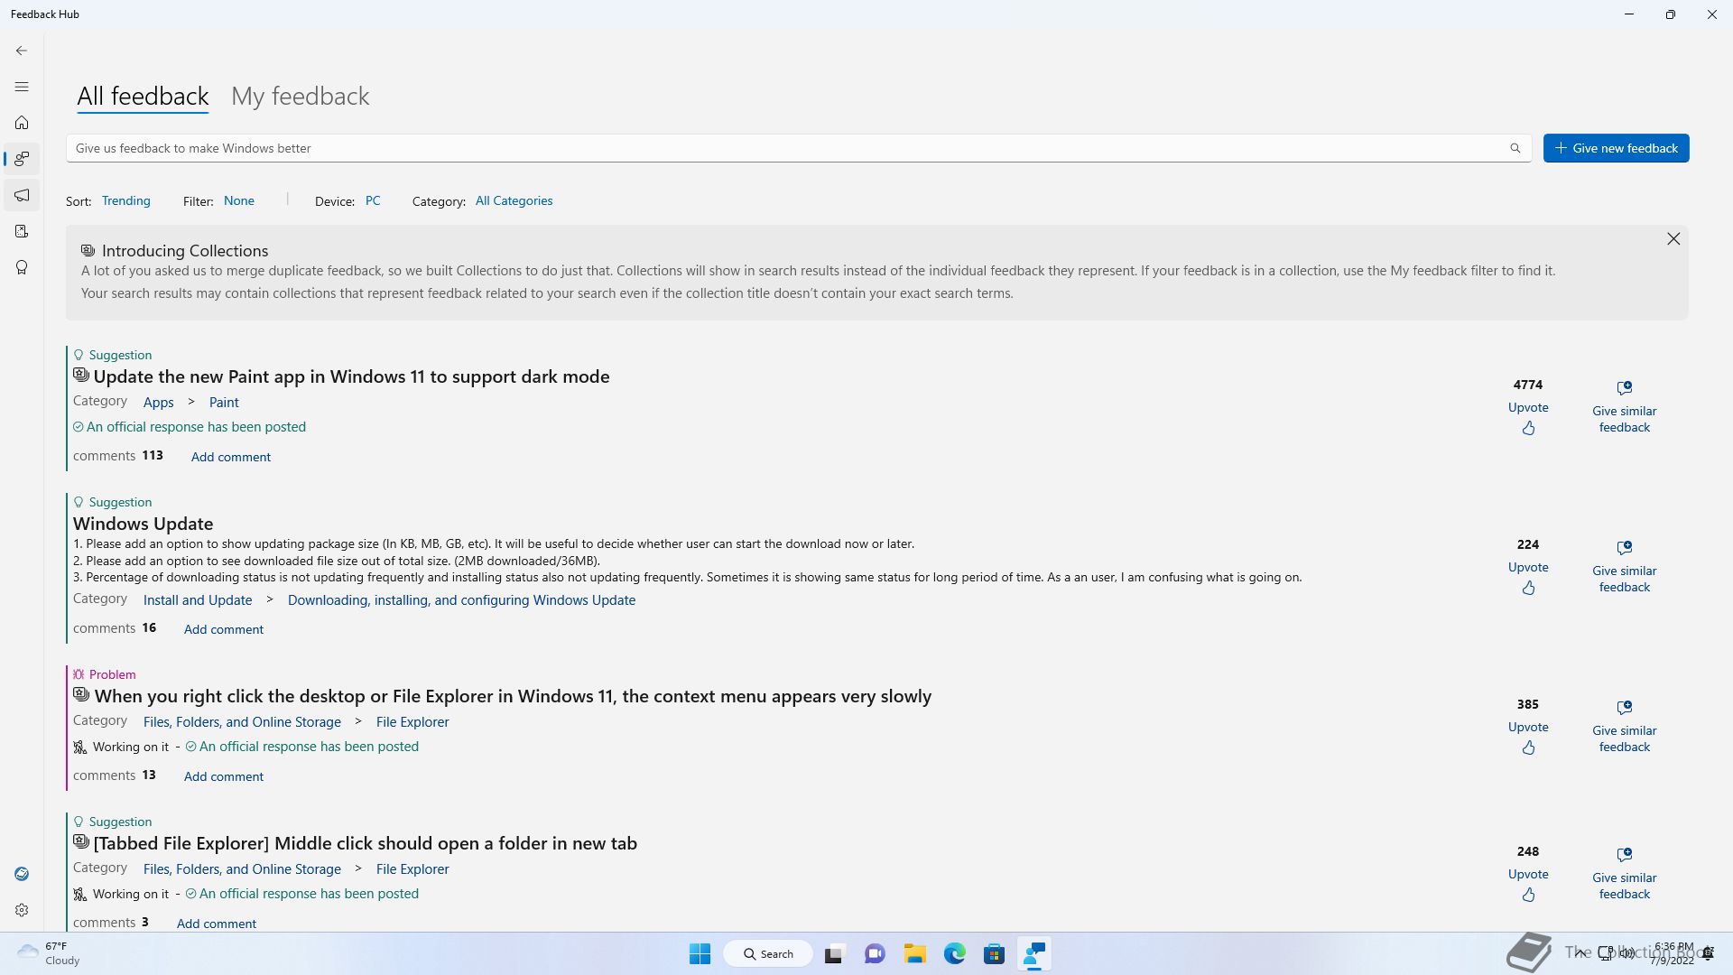Add comment on slow context menu problem

(224, 776)
